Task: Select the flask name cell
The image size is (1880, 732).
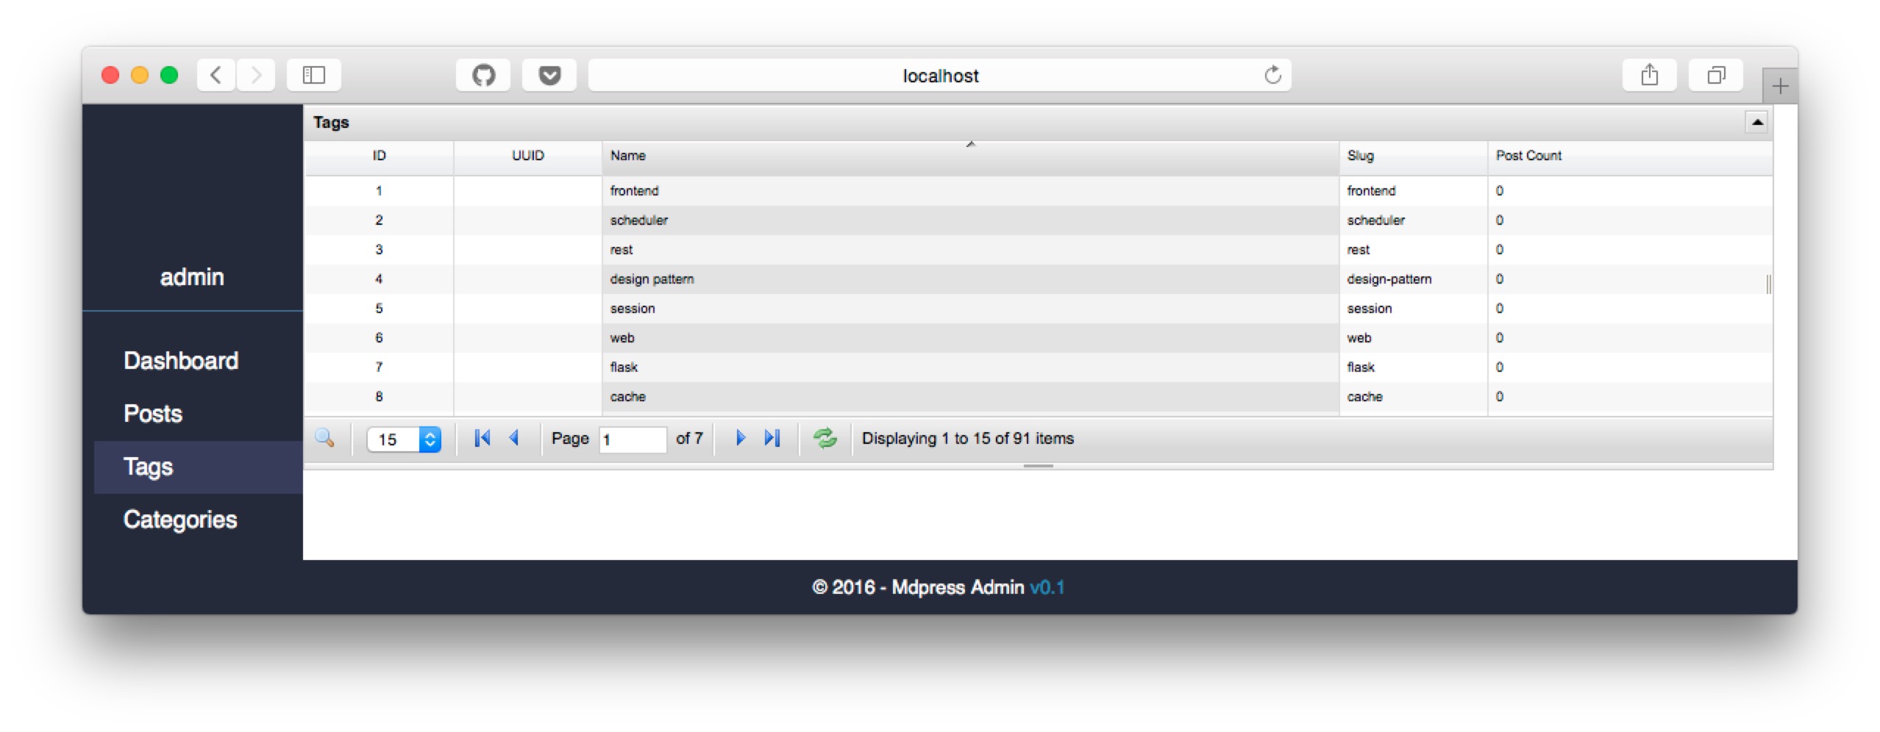Action: coord(970,367)
